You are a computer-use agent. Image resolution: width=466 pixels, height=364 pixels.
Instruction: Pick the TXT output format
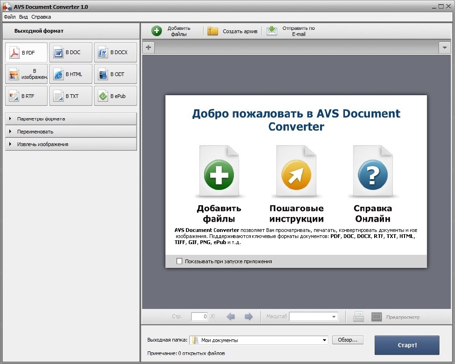point(71,96)
